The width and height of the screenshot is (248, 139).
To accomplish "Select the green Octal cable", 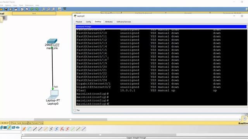I will point(73,129).
